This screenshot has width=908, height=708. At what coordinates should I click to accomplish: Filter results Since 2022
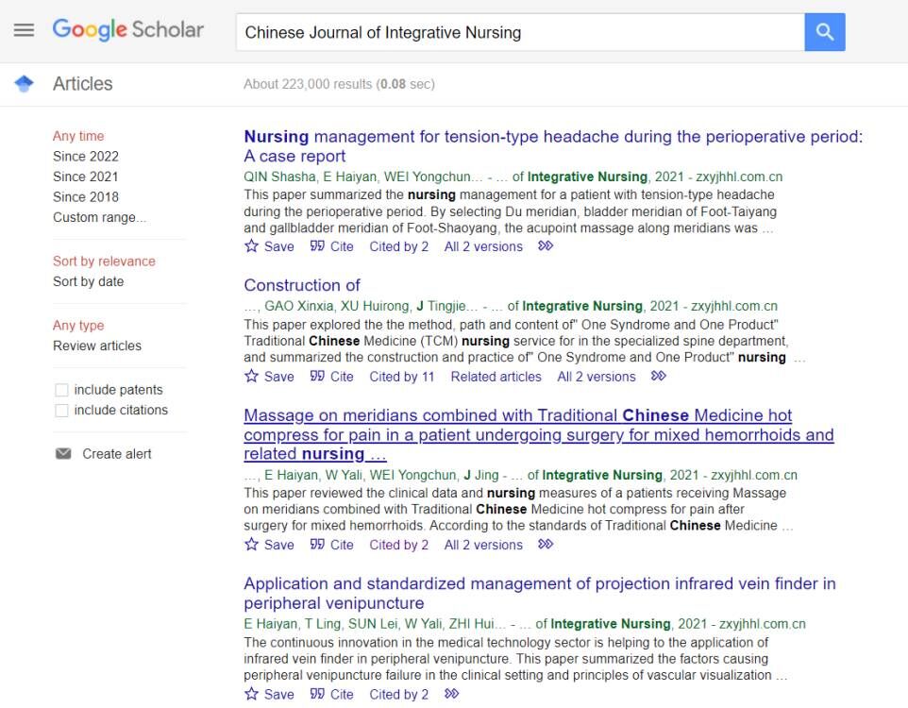point(86,157)
